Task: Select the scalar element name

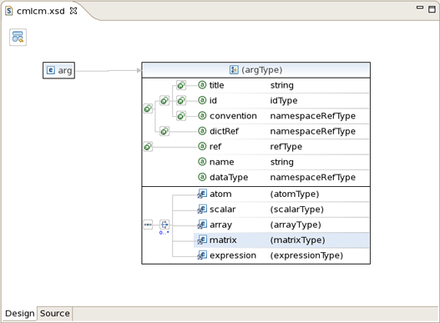Action: (x=223, y=209)
